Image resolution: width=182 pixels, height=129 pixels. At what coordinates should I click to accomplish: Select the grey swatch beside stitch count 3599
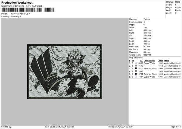136,66
